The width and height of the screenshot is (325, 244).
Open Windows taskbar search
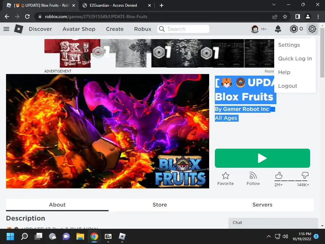(x=24, y=236)
